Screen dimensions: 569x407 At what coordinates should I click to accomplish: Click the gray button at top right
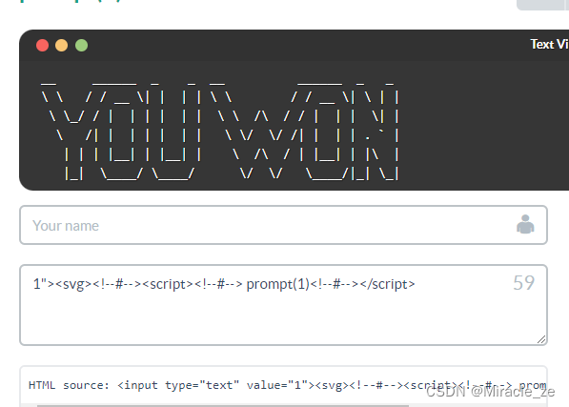pyautogui.click(x=543, y=5)
